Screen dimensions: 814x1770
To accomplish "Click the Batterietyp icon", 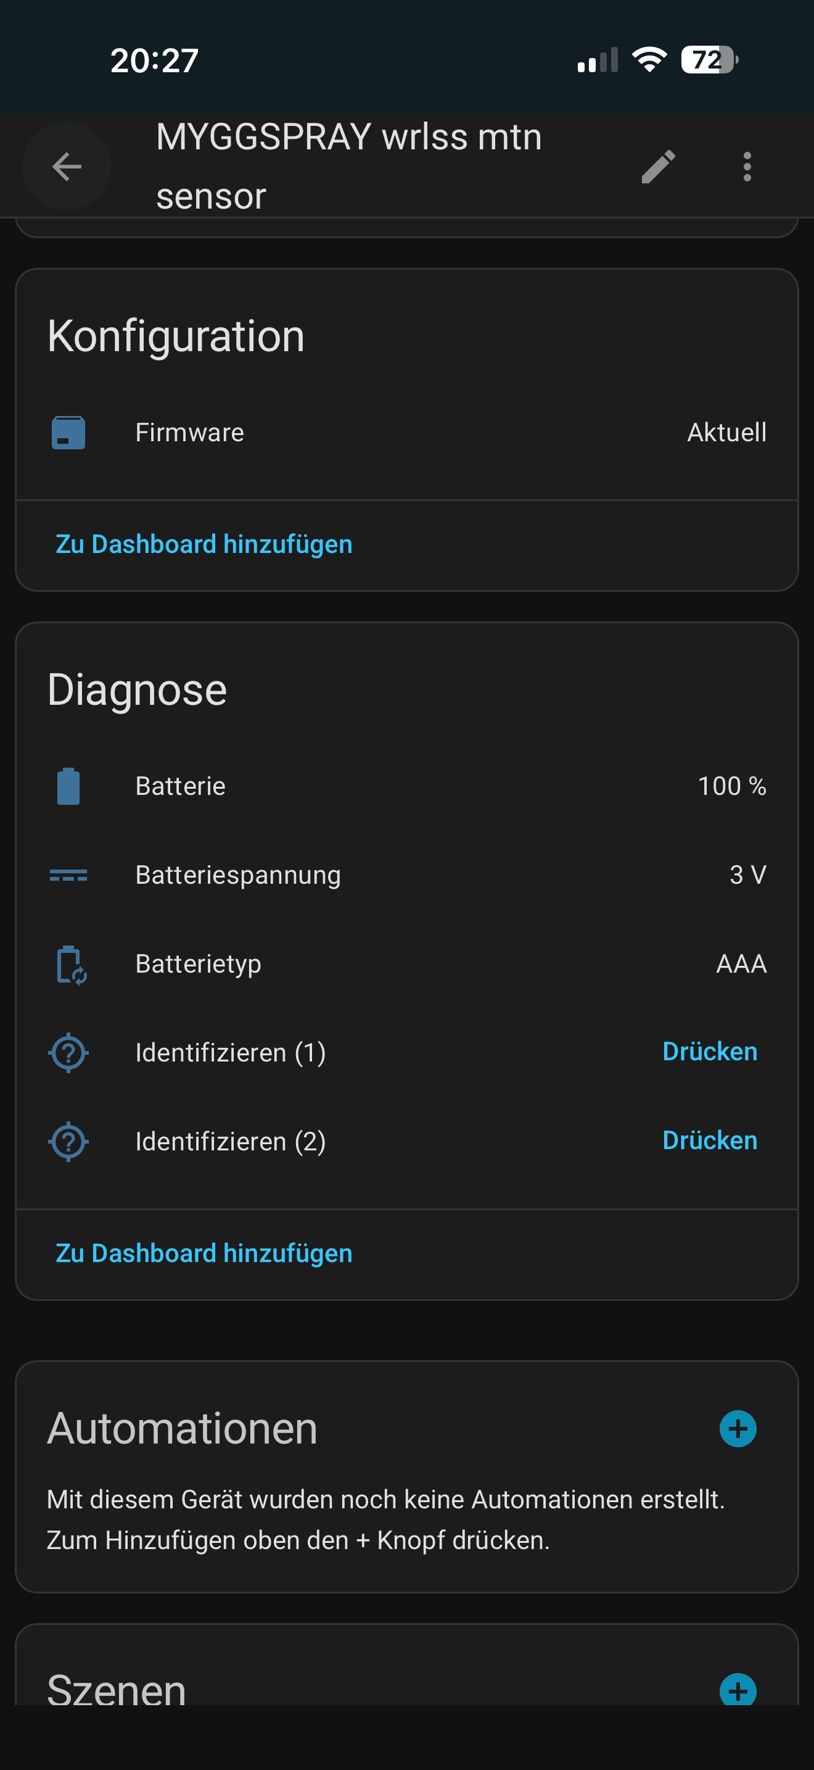I will pyautogui.click(x=69, y=964).
